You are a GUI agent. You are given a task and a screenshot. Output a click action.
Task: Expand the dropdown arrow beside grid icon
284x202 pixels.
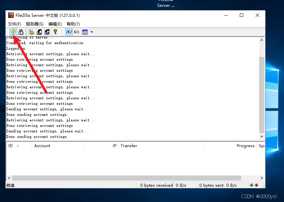point(92,32)
